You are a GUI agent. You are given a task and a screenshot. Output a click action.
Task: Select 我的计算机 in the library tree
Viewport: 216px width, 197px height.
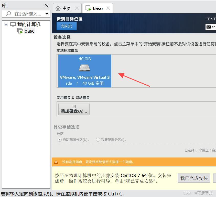(x=29, y=24)
